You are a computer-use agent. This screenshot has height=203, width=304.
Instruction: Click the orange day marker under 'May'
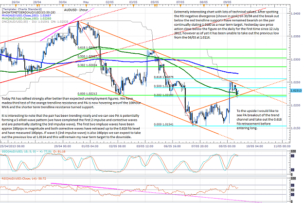[86, 6]
